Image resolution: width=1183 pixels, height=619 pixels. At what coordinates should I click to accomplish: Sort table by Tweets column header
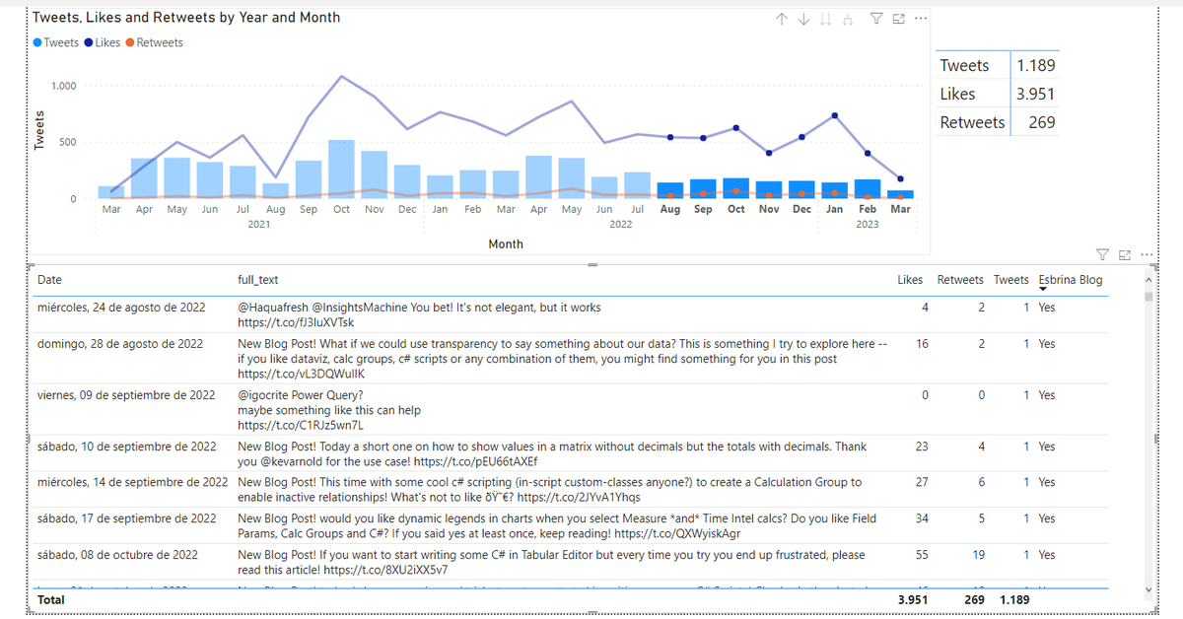tap(1011, 280)
